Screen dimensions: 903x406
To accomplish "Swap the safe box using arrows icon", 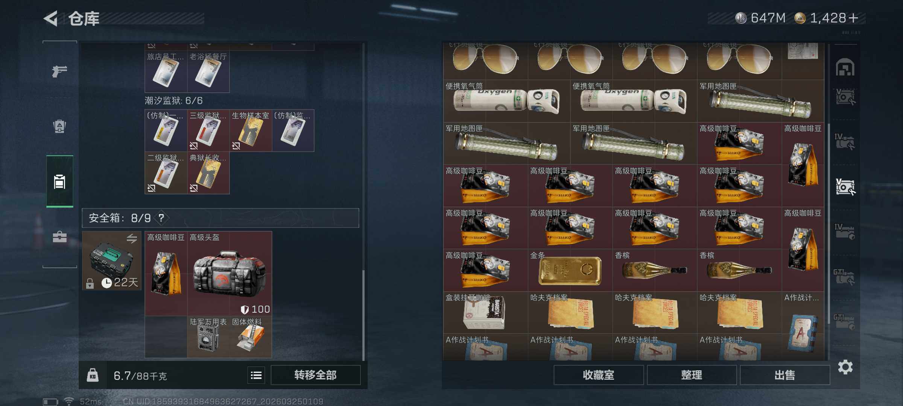I will pos(132,238).
